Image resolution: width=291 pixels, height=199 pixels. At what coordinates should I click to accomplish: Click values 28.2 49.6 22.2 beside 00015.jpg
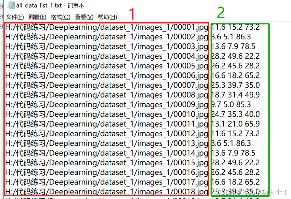click(x=236, y=163)
